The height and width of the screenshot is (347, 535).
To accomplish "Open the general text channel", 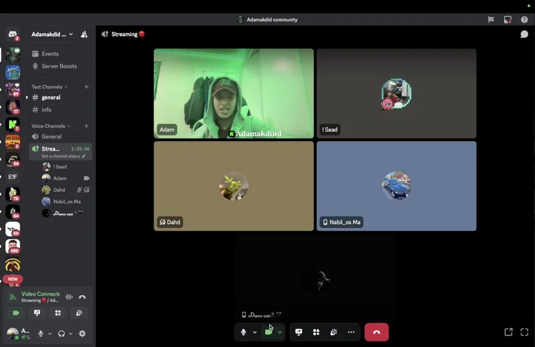I will pyautogui.click(x=51, y=97).
